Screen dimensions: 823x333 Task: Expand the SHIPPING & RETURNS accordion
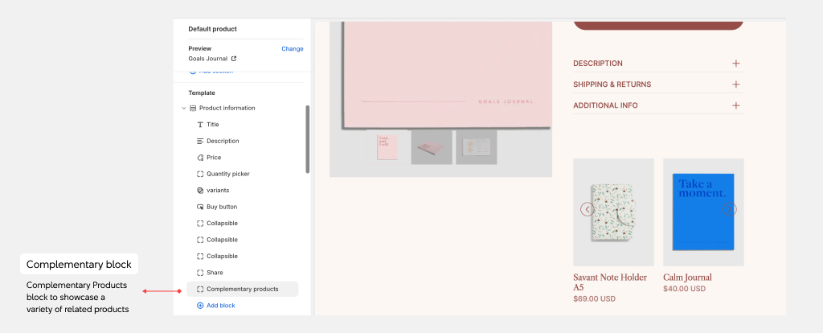(x=735, y=84)
